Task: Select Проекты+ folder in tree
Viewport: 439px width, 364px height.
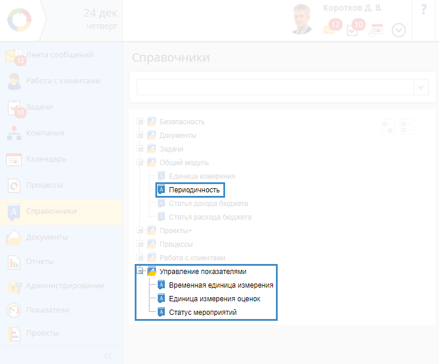Action: tap(176, 230)
